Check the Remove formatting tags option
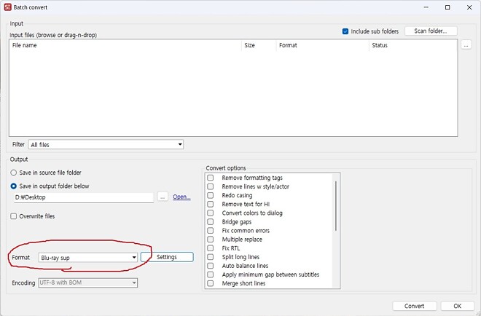Image resolution: width=481 pixels, height=316 pixels. click(x=211, y=178)
